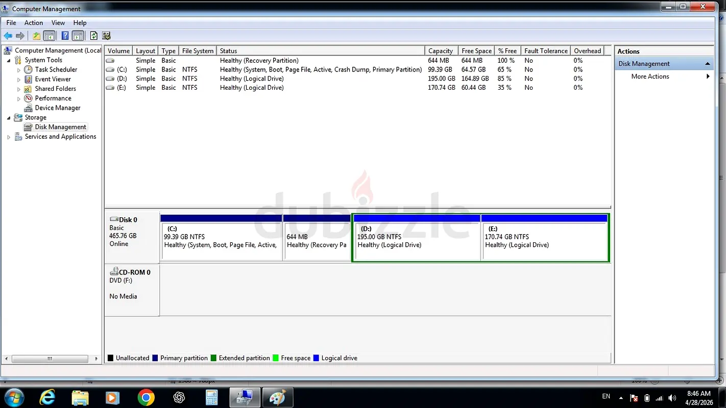Screen dimensions: 726x408
Task: Click the (C:) volume drive icon in list
Action: (110, 70)
